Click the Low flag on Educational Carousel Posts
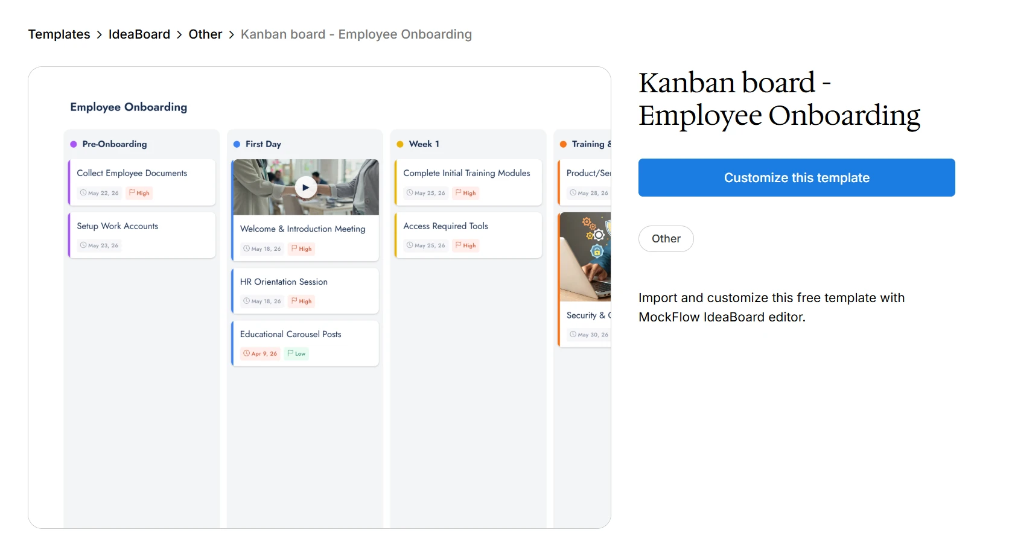Viewport: 1009px width, 559px height. tap(296, 353)
